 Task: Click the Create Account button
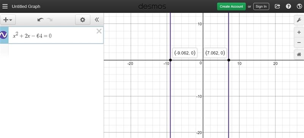(x=231, y=6)
